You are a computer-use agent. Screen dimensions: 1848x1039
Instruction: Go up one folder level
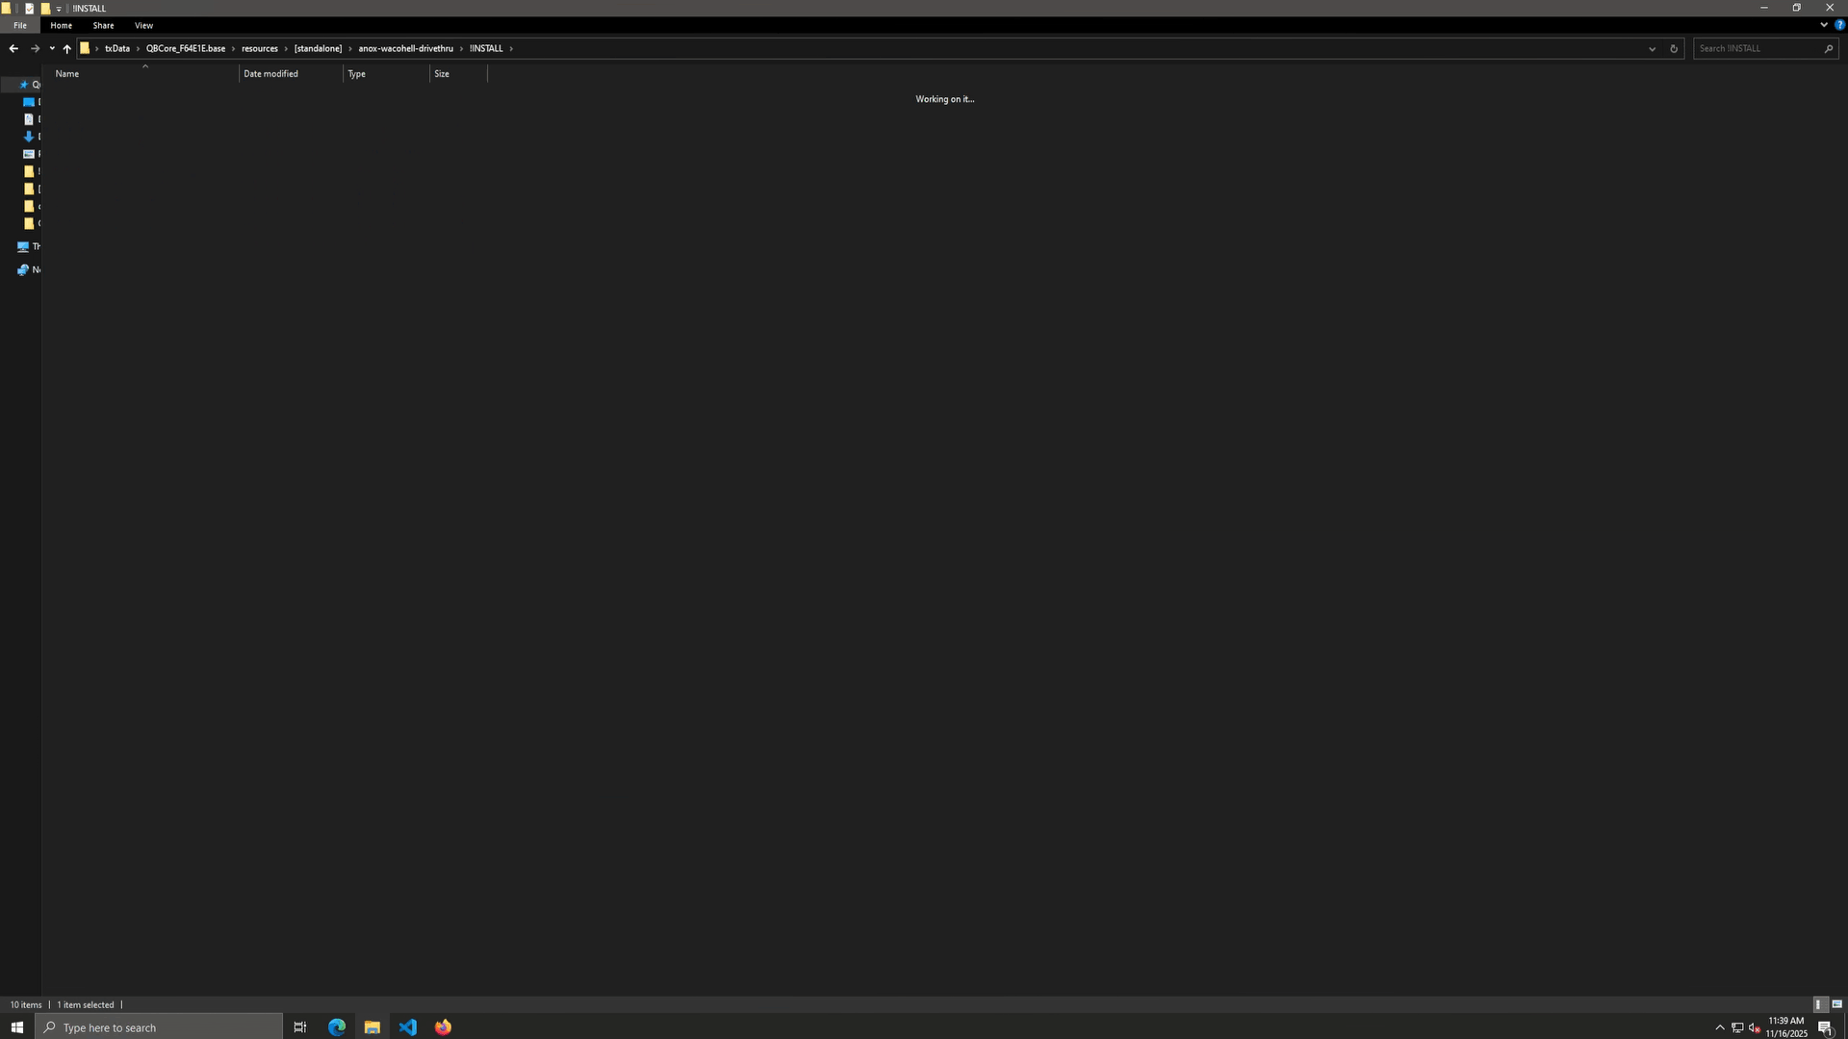tap(66, 48)
